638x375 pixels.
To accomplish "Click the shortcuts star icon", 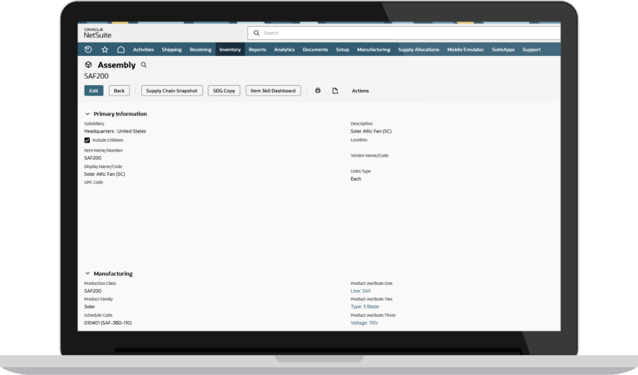I will click(x=105, y=50).
